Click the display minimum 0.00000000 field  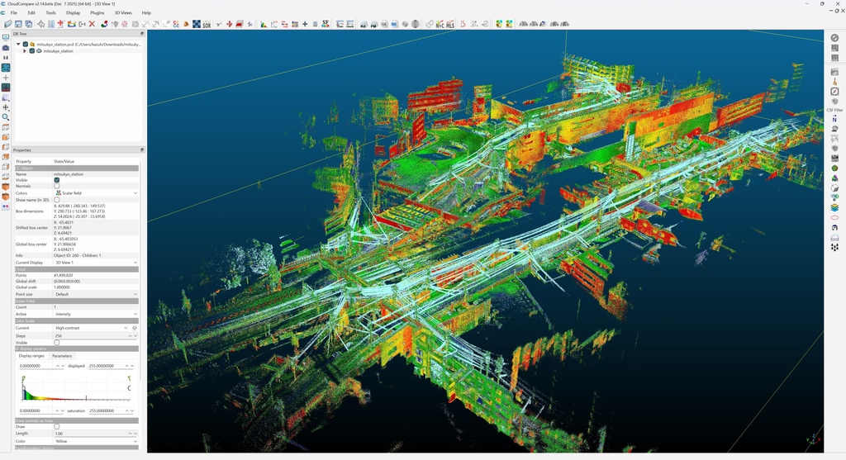coord(41,366)
